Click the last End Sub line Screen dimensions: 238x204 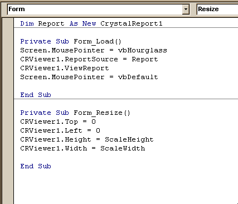coord(36,166)
